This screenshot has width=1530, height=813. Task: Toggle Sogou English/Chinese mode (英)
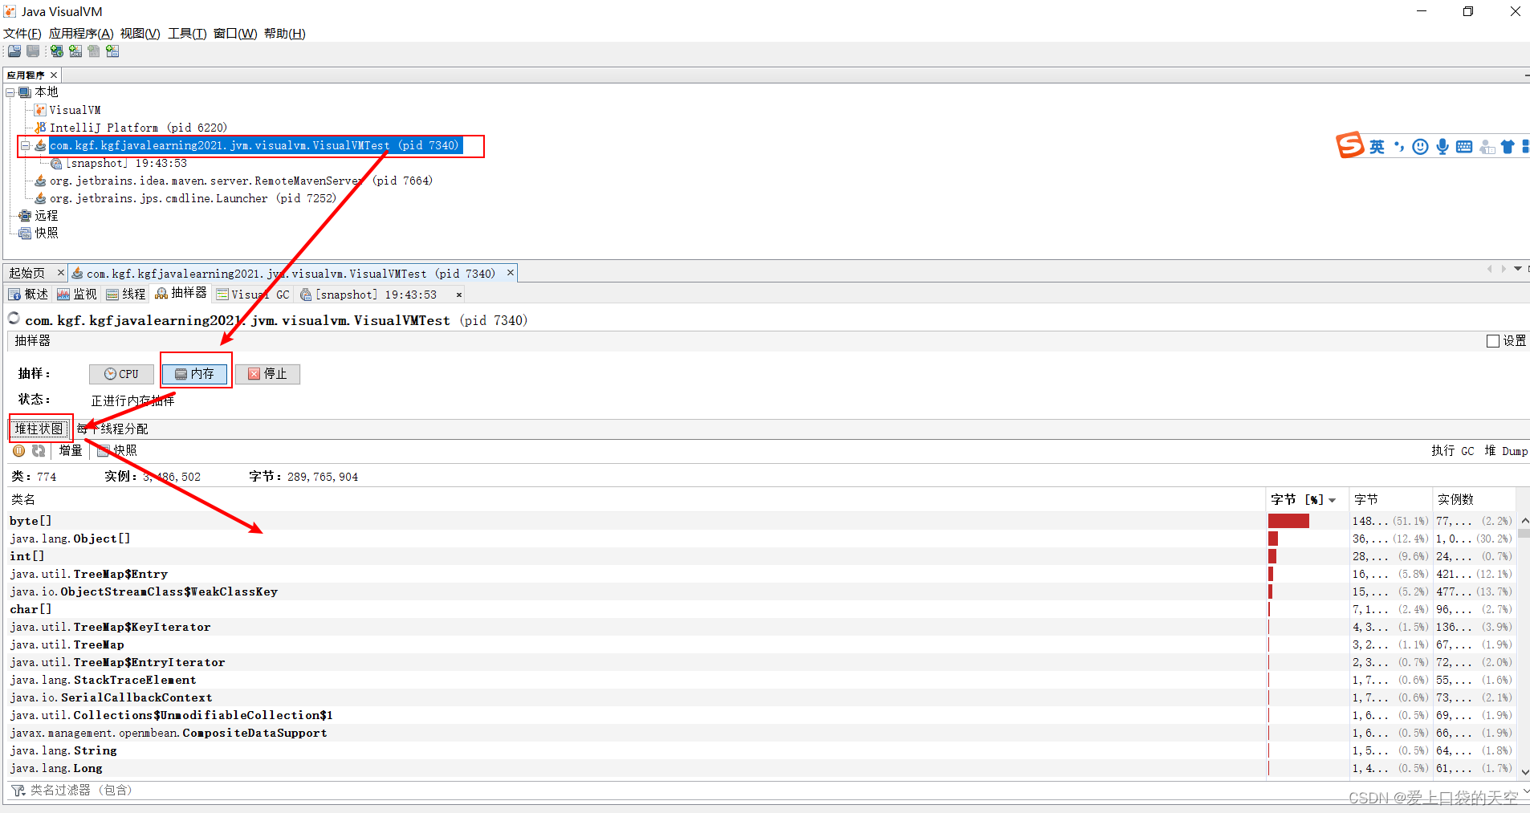1377,147
